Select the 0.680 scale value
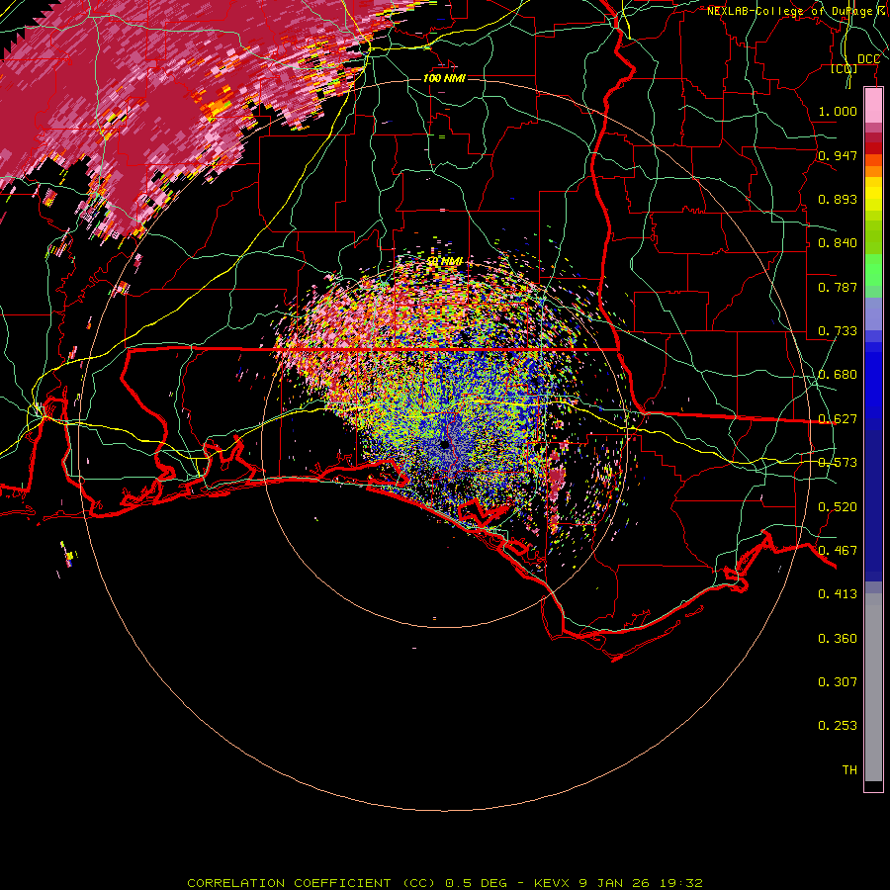 838,375
